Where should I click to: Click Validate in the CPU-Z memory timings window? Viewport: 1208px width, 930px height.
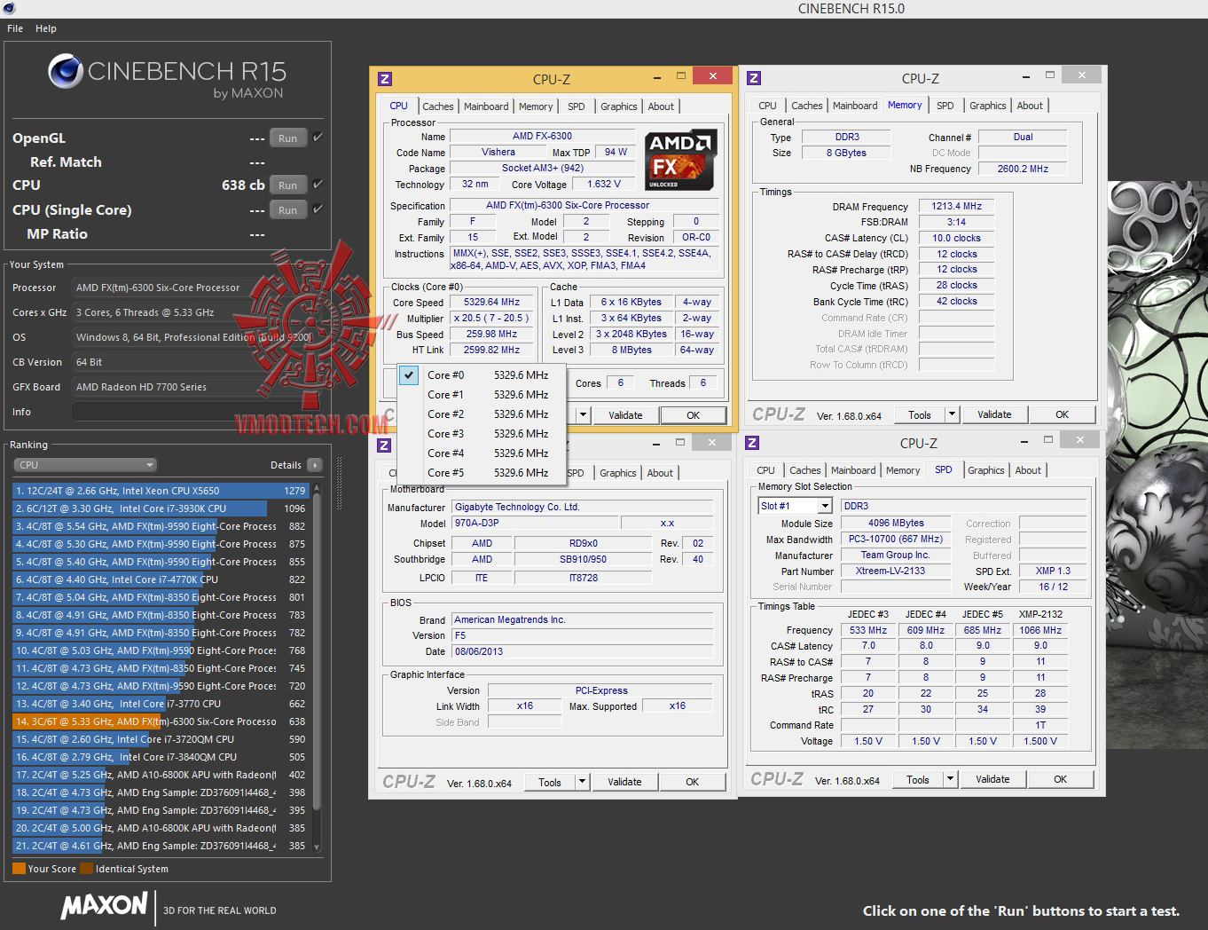994,414
